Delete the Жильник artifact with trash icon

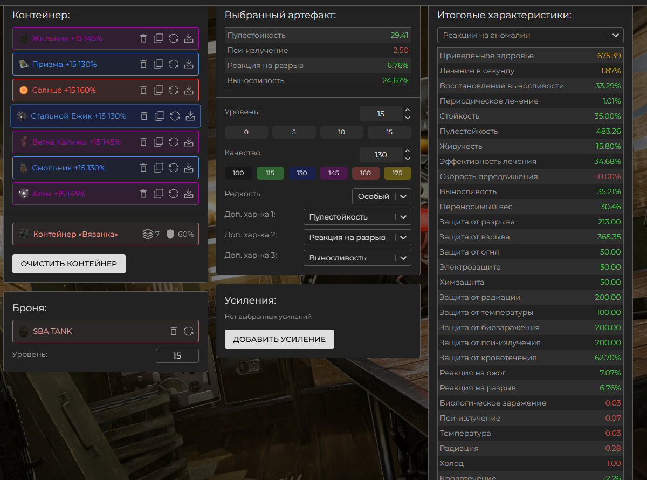pyautogui.click(x=143, y=38)
